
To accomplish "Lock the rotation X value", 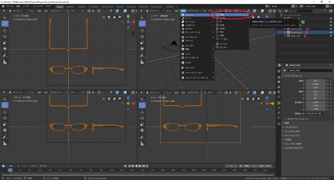I will (x=327, y=92).
